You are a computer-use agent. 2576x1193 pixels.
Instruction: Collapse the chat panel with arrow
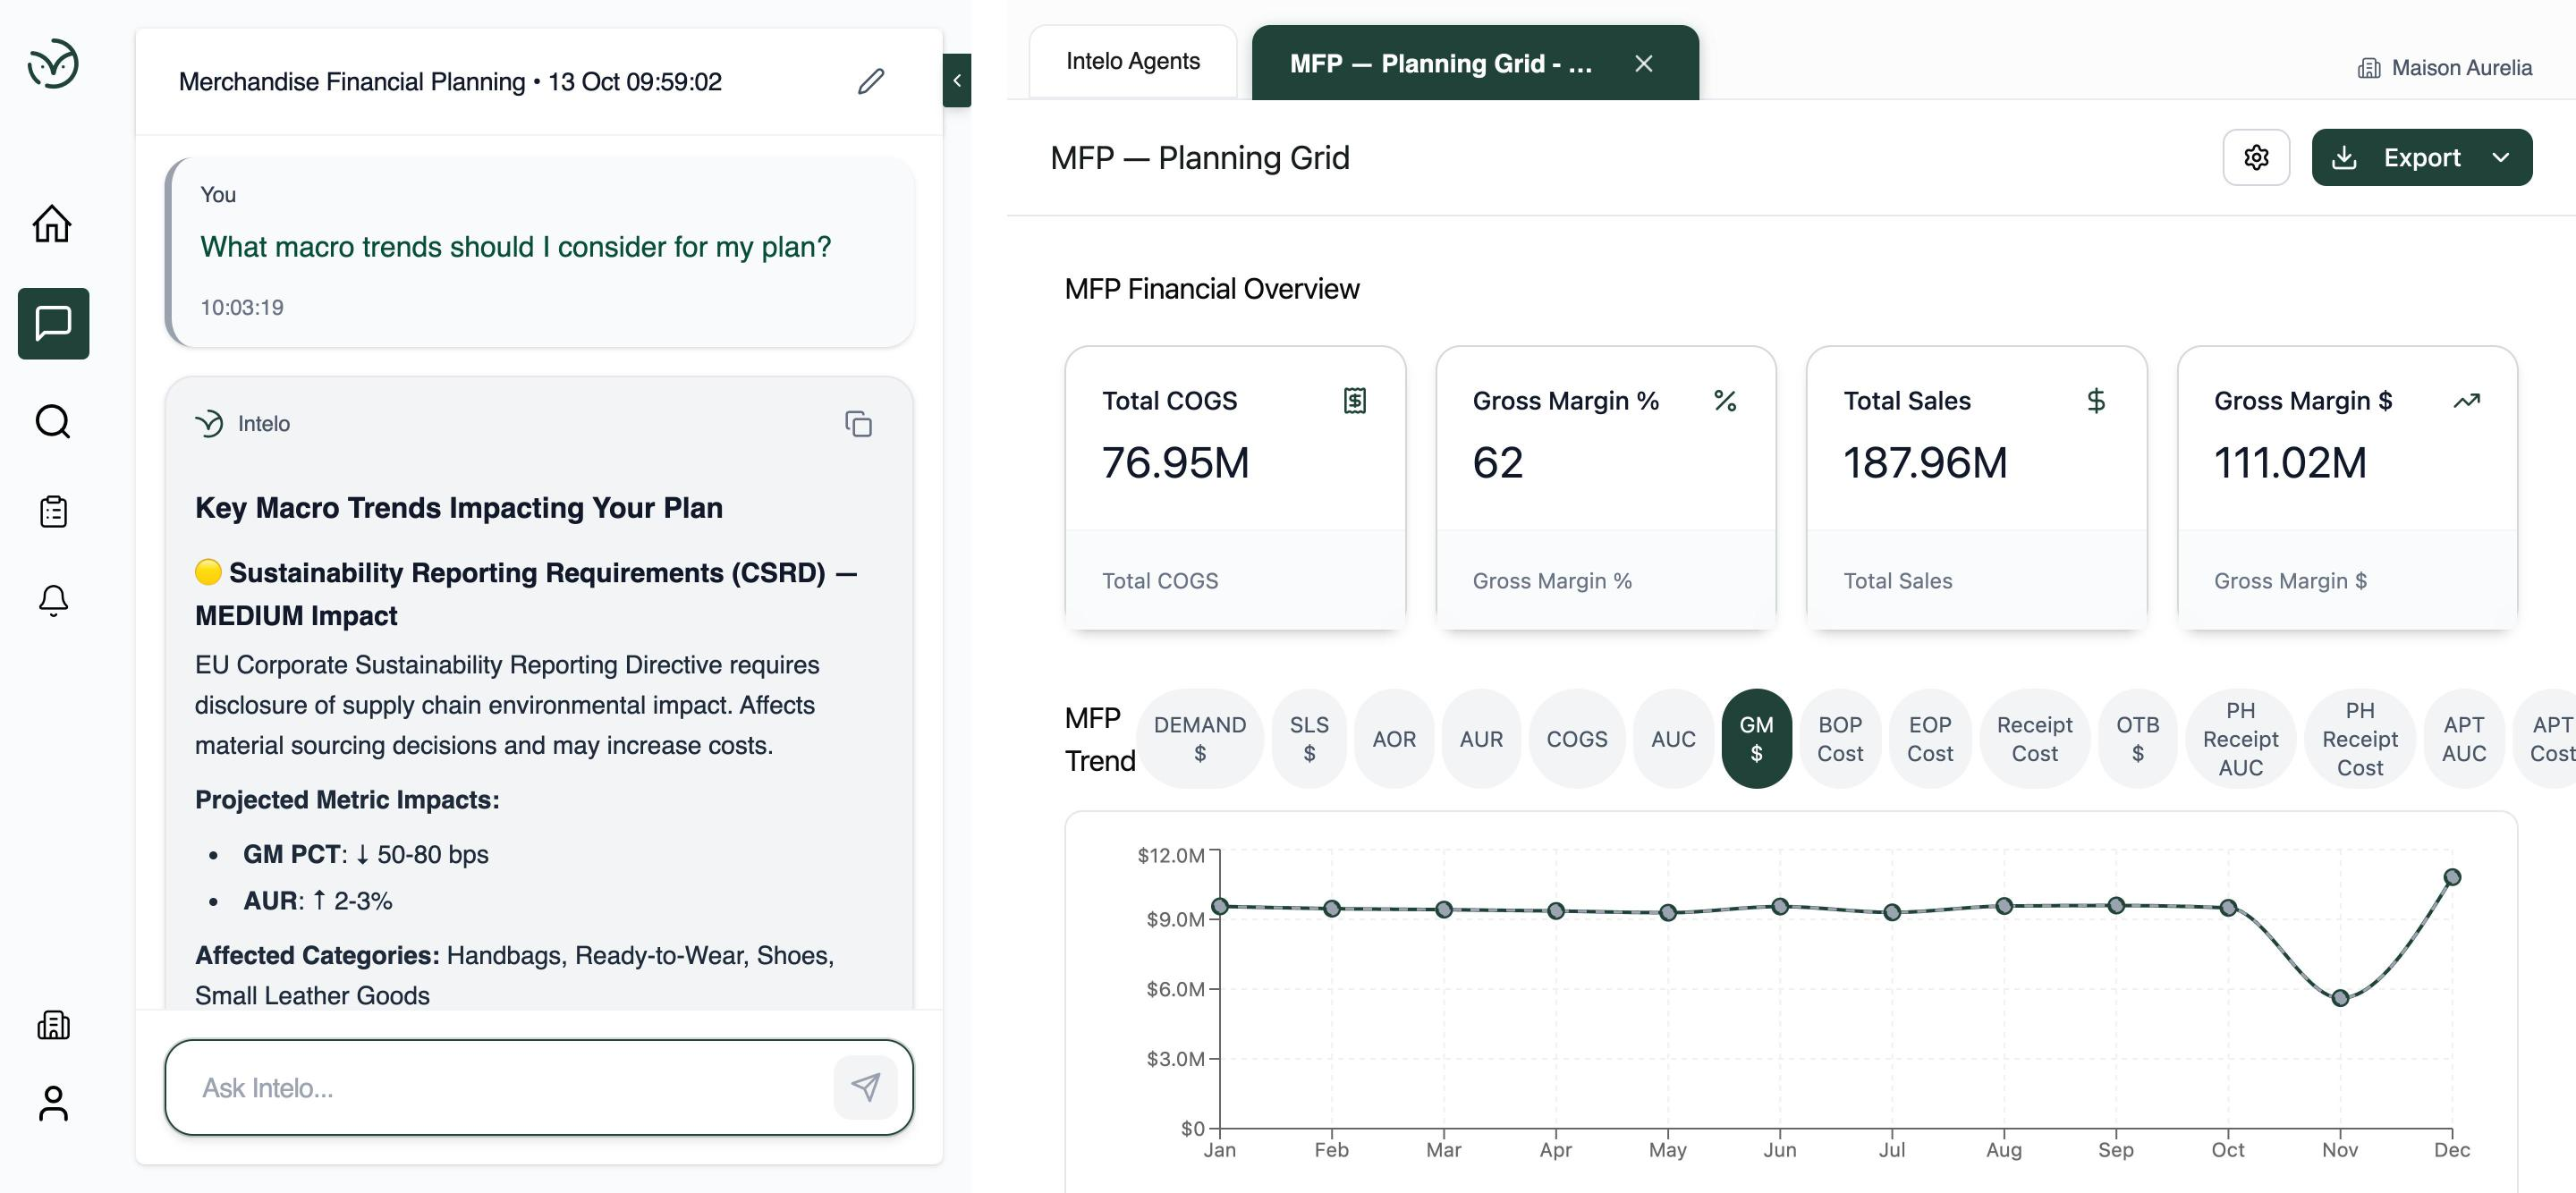tap(957, 80)
